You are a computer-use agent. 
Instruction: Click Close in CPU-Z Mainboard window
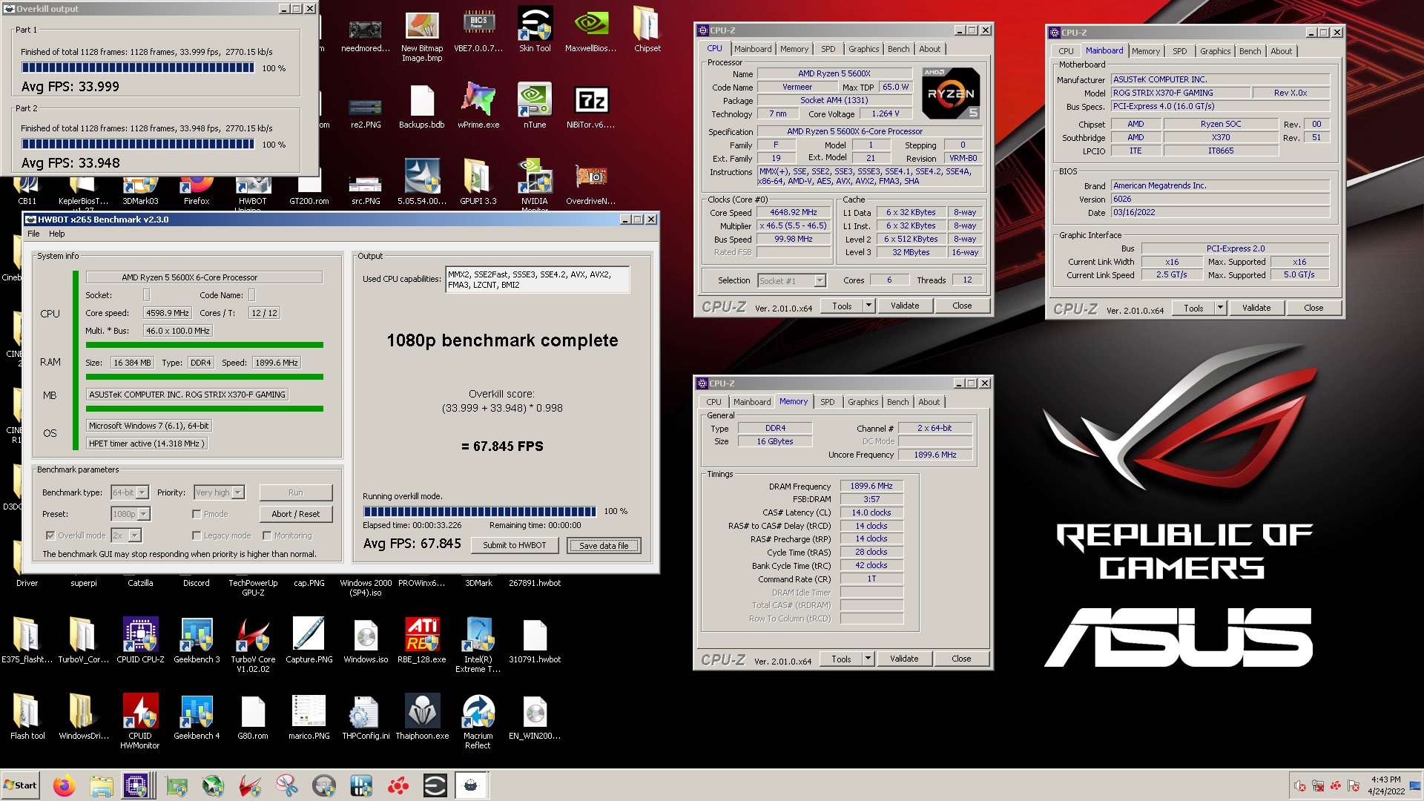coord(1313,308)
